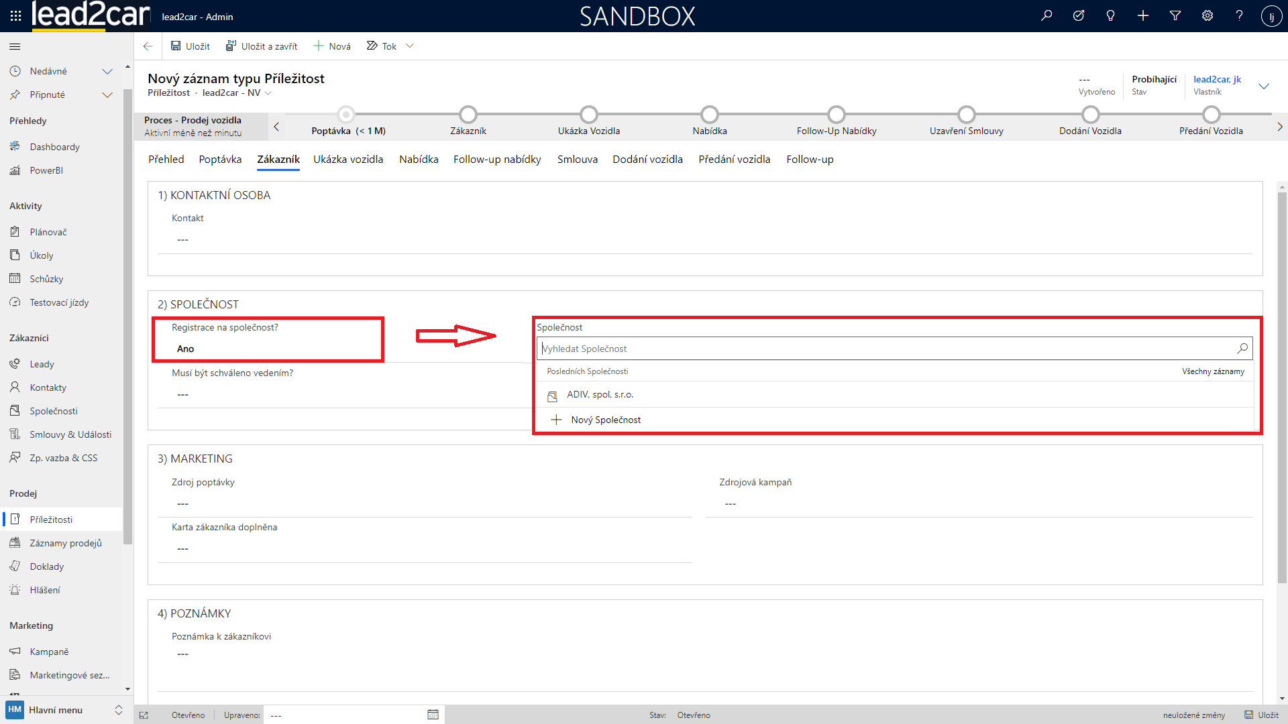This screenshot has height=724, width=1288.
Task: Switch to the Smlouva form tab
Action: (x=577, y=160)
